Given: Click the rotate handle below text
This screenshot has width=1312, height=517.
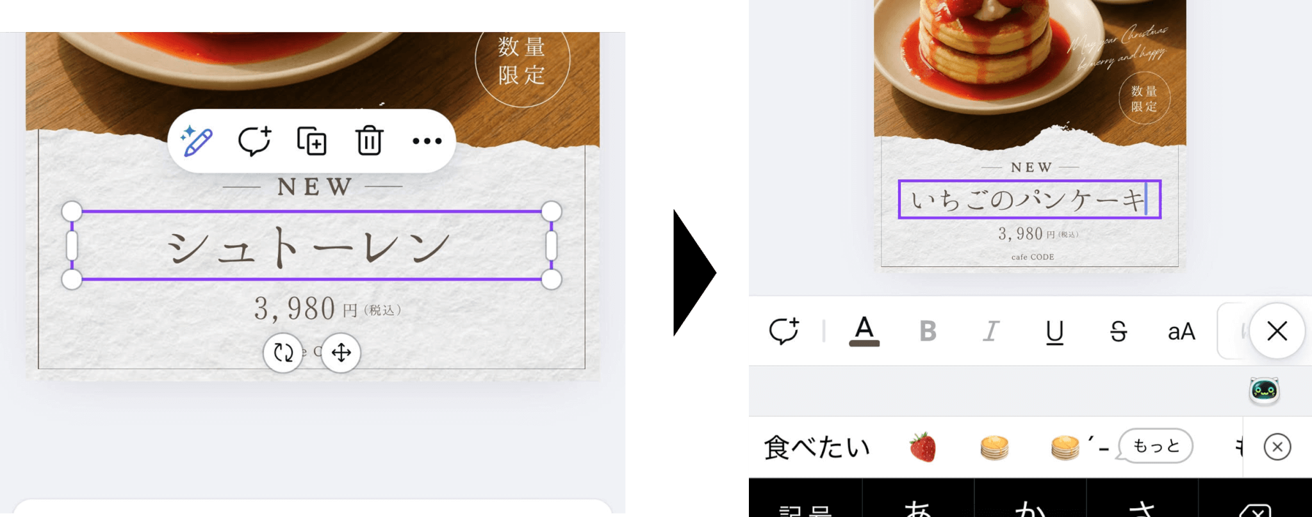Looking at the screenshot, I should click(283, 353).
